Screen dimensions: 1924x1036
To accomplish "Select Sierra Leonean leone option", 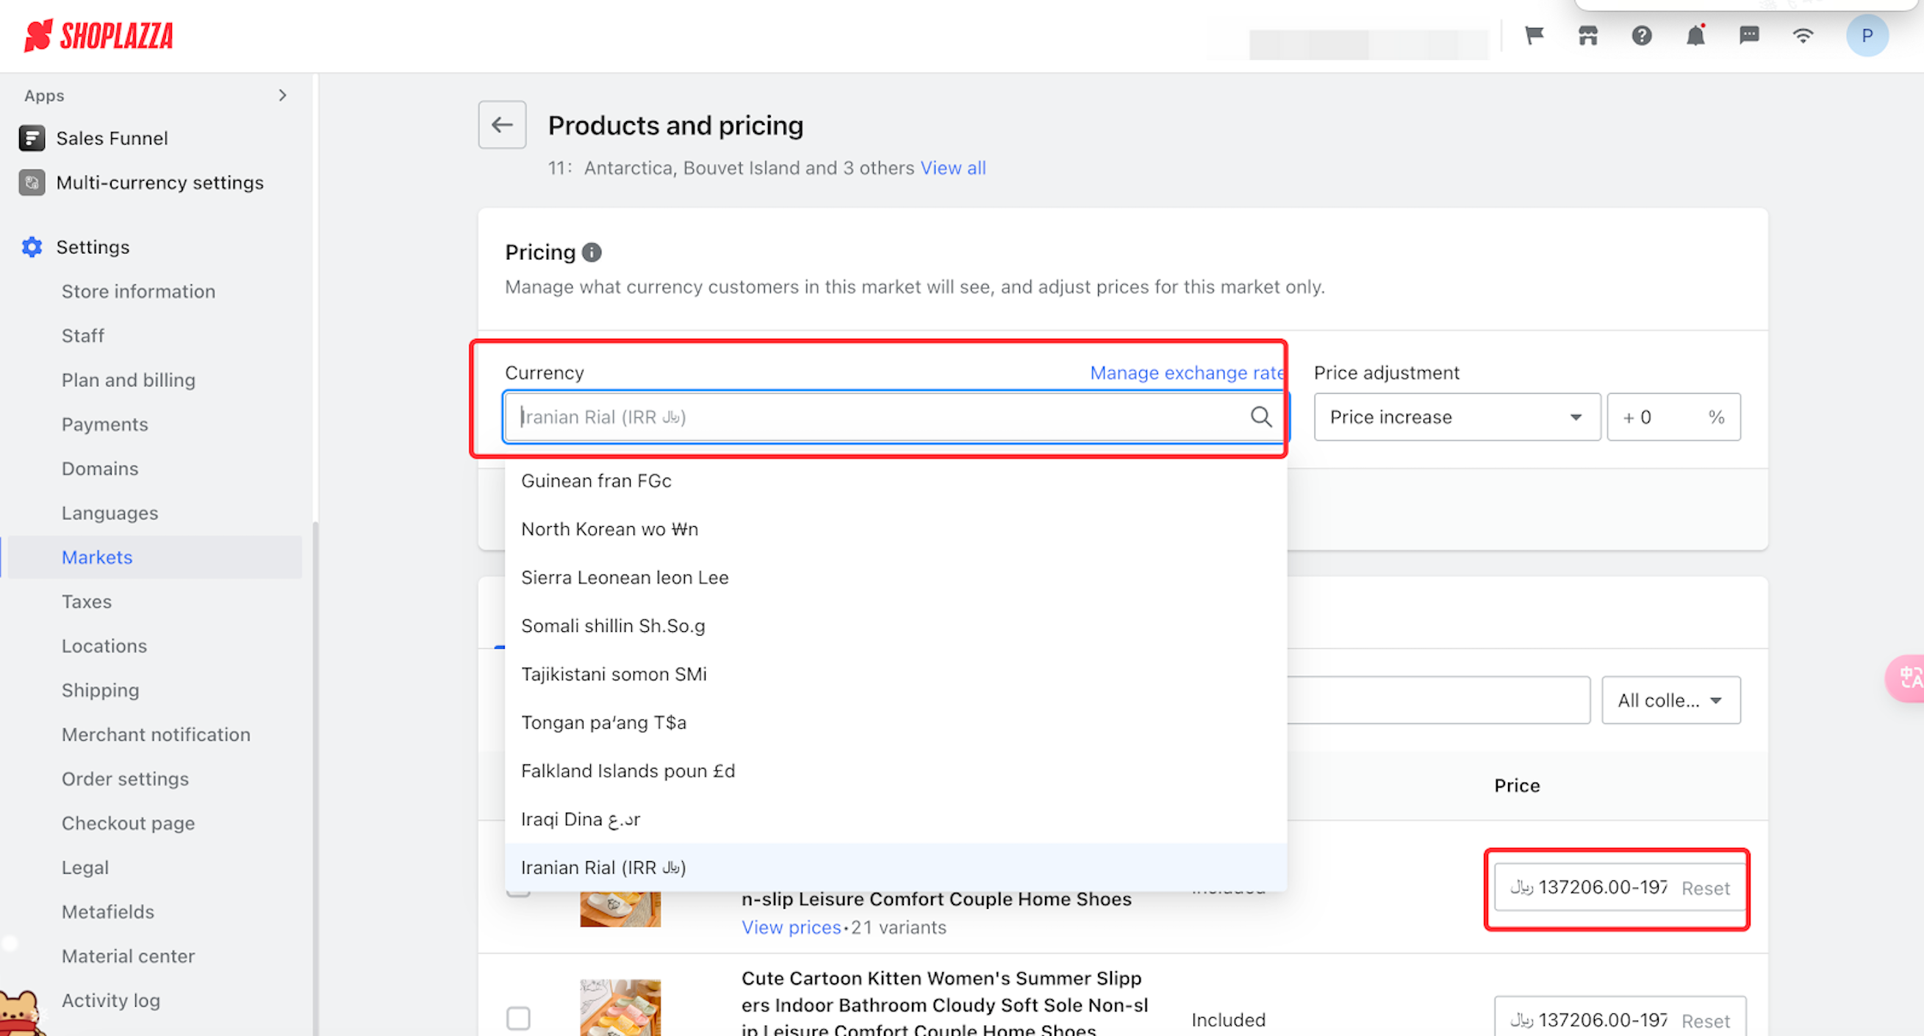I will click(x=896, y=578).
